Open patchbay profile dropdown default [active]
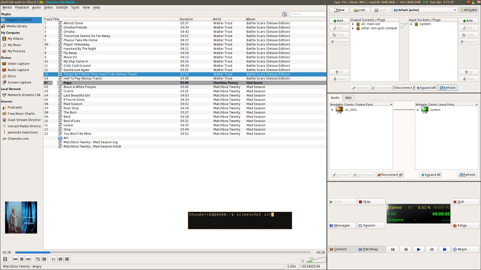 [425, 10]
